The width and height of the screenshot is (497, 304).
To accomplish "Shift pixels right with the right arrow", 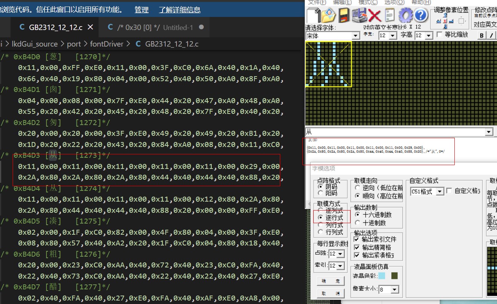I will tap(452, 21).
